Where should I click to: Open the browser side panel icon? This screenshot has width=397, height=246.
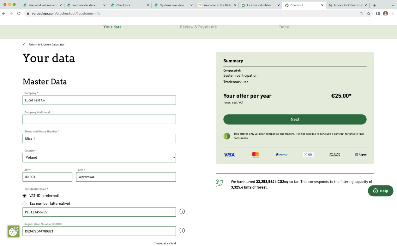coord(378,14)
